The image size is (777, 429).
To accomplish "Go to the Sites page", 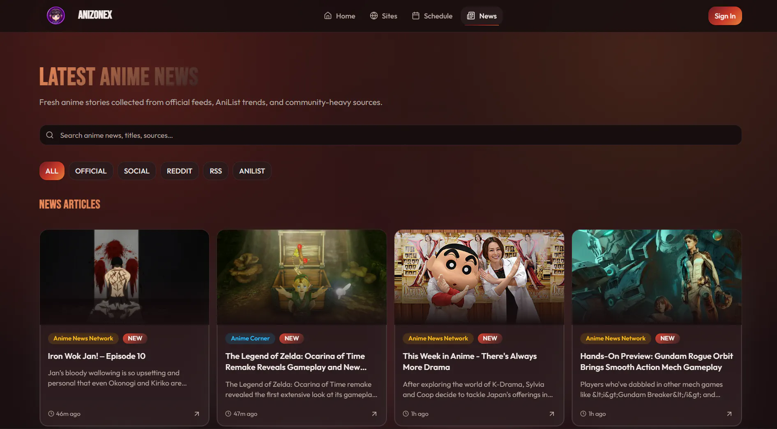I will coord(383,16).
